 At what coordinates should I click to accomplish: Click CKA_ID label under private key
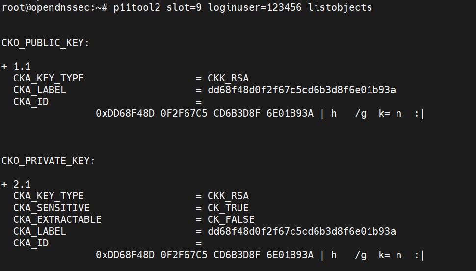(x=31, y=243)
